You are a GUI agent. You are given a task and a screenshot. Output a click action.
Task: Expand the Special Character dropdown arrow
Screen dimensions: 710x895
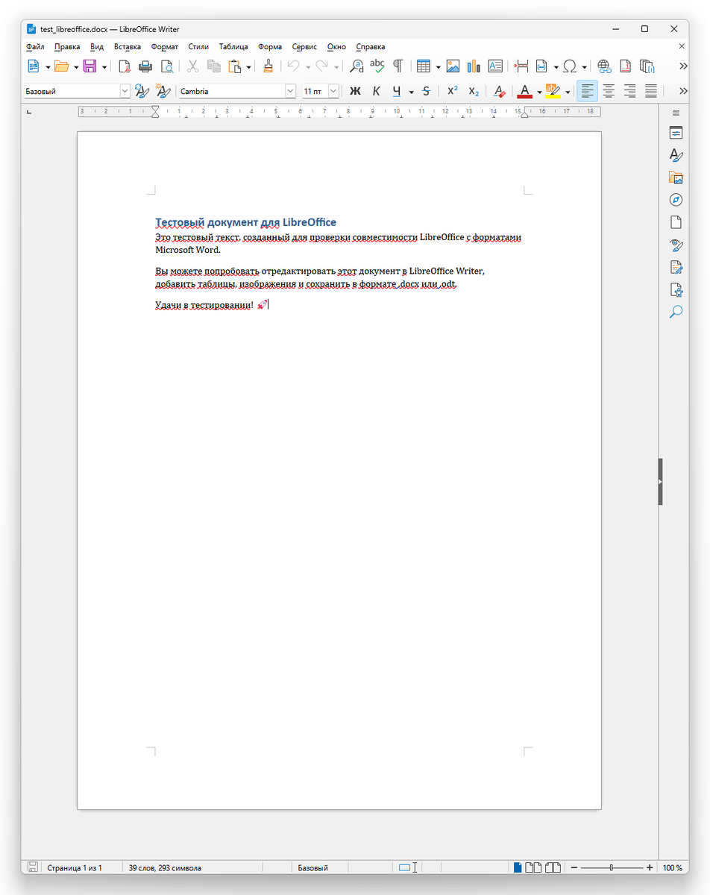(585, 66)
